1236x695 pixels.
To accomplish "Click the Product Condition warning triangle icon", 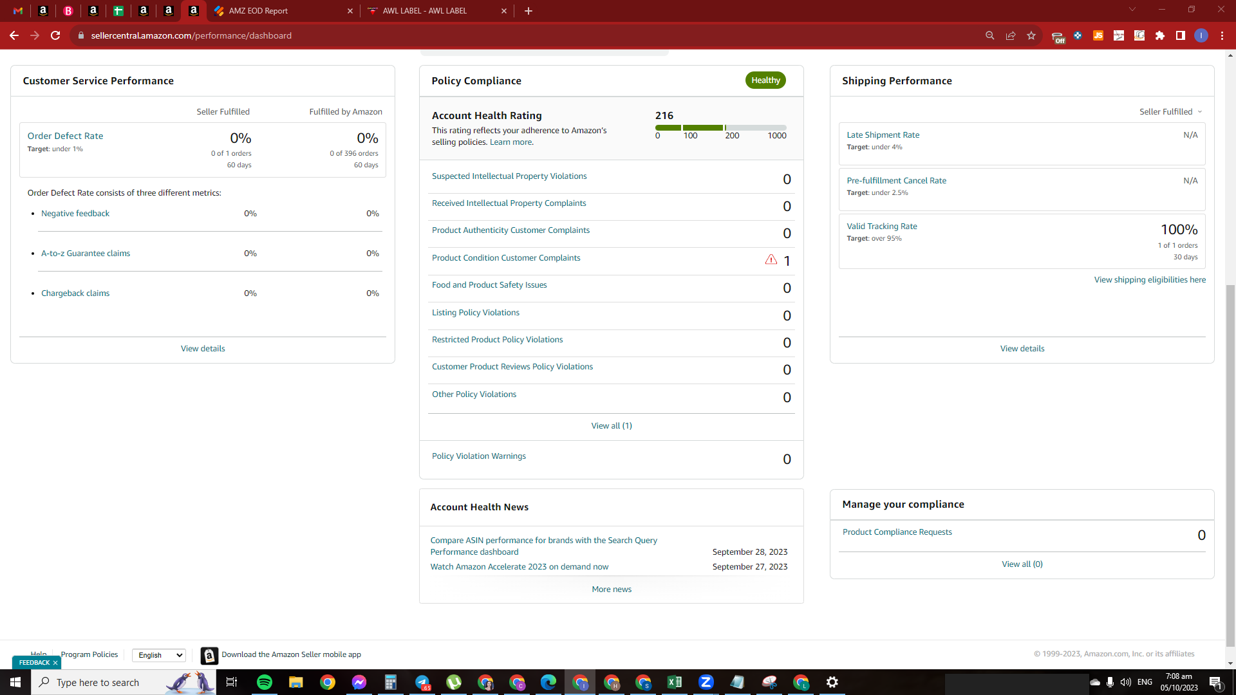I will point(771,259).
